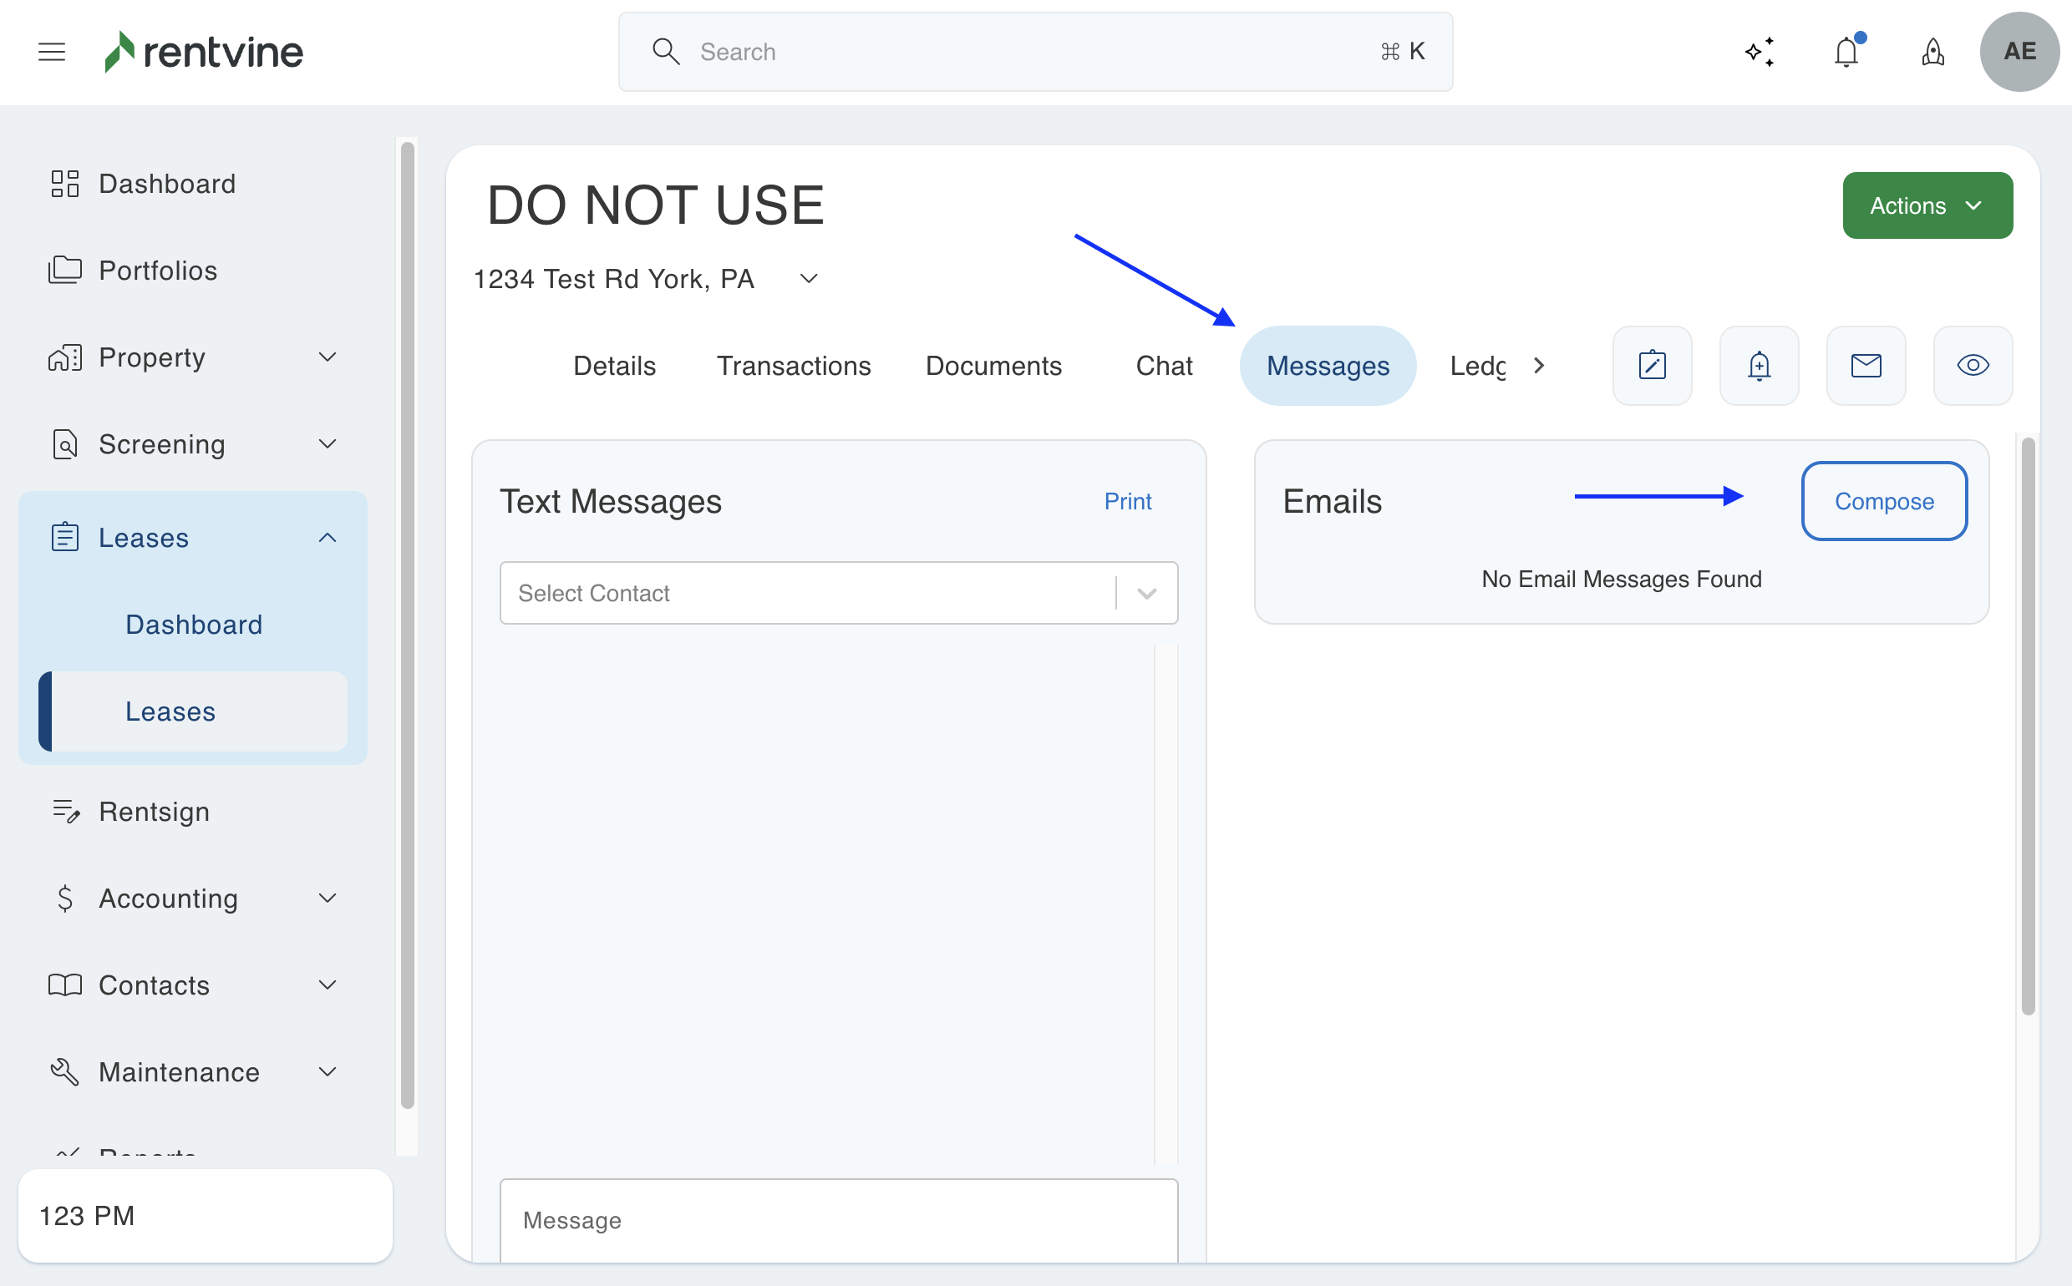Expand the address dropdown chevron
Screen dimensions: 2072x1286
(x=810, y=279)
